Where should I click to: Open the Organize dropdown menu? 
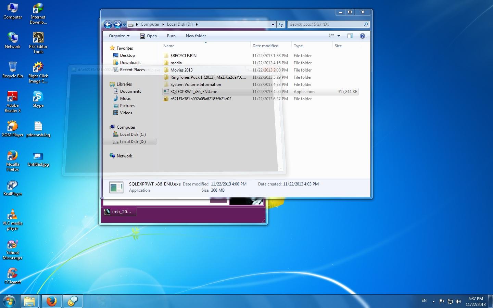(119, 36)
